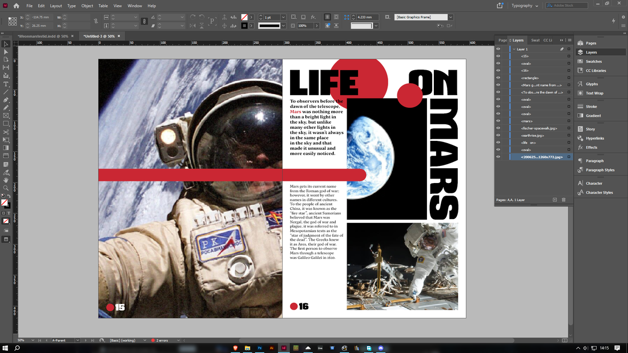Screen dimensions: 628x353
Task: Select the Selection tool arrow
Action: [6, 44]
